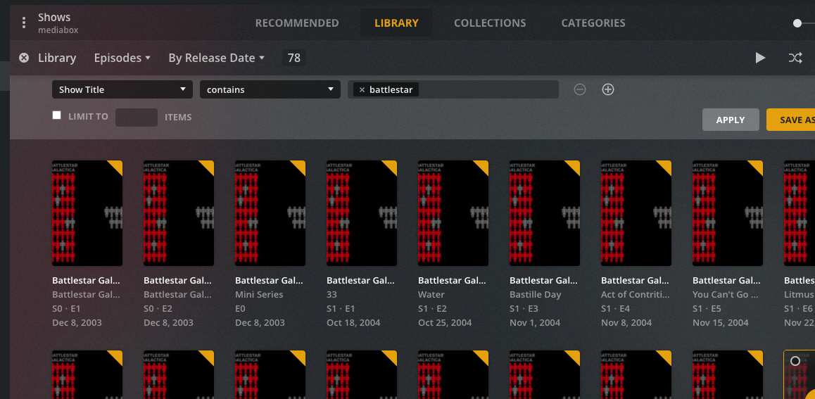Viewport: 815px width, 399px height.
Task: Open the Bastille Day episode poster
Action: click(x=545, y=213)
